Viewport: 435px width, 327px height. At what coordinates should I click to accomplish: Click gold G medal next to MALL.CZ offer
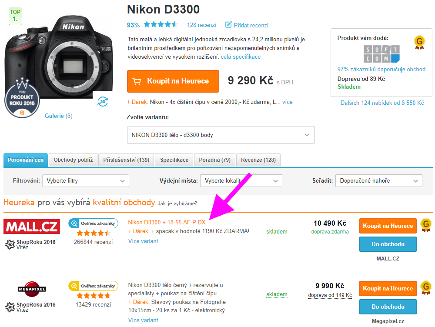click(x=426, y=225)
